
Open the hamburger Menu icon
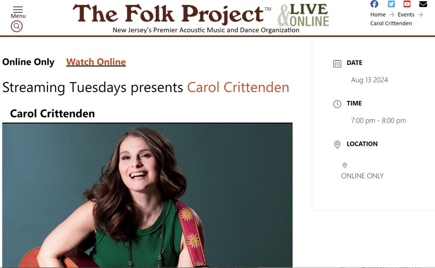click(x=18, y=10)
